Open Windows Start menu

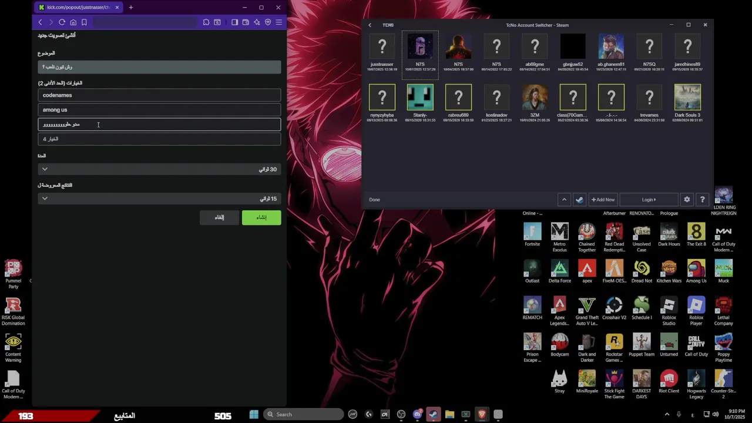coord(254,414)
